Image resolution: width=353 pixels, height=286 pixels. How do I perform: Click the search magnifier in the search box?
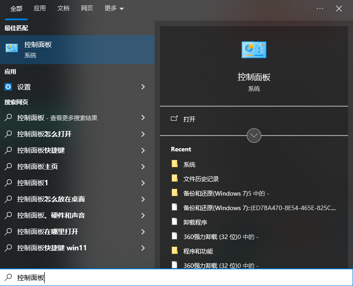coord(8,277)
